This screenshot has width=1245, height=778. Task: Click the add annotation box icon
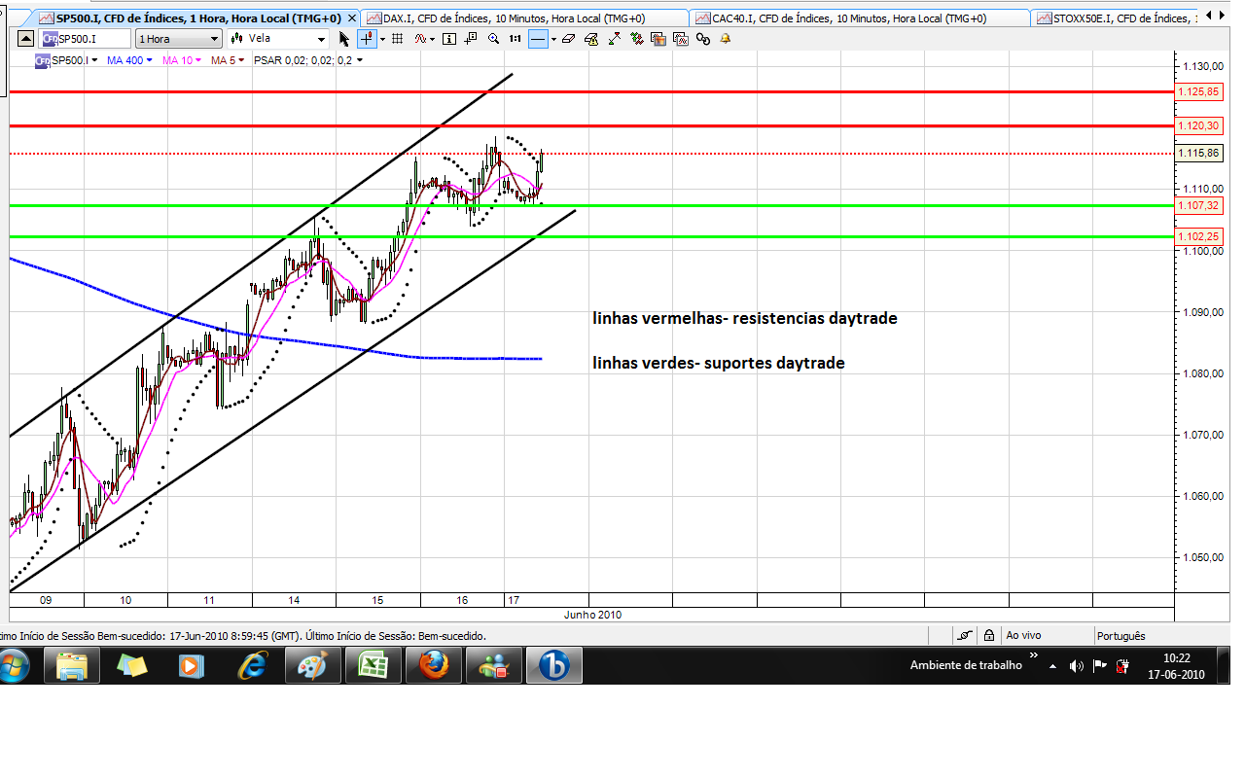coord(471,38)
